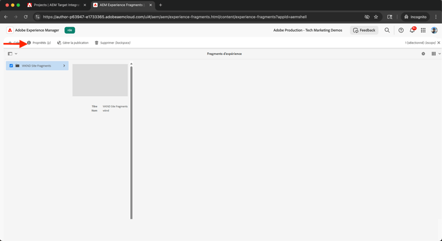Screen dimensions: 442x241
Task: Click the Fragments d'expérience title
Action: point(224,54)
